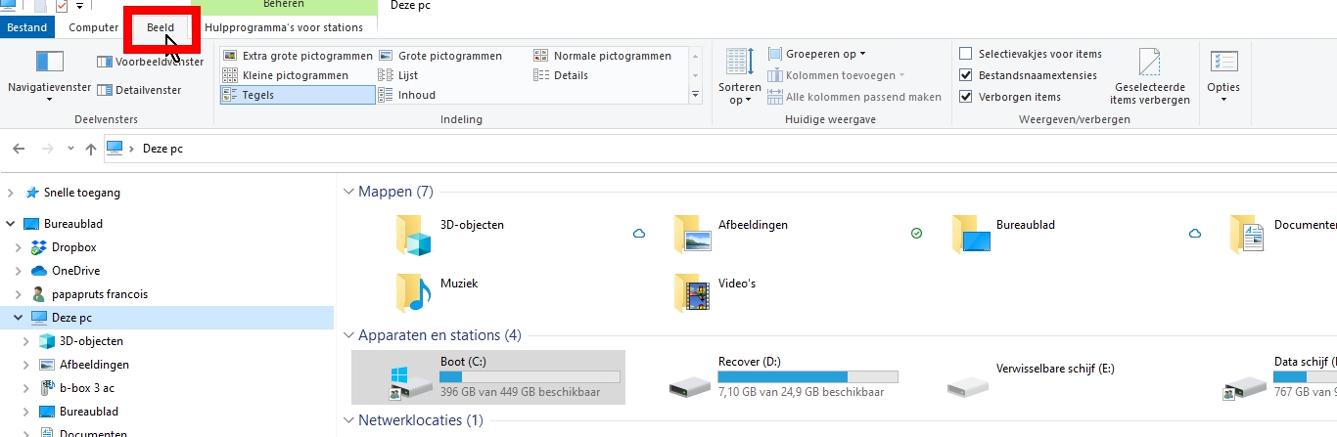1337x437 pixels.
Task: Switch to the Computer ribbon tab
Action: pos(94,27)
